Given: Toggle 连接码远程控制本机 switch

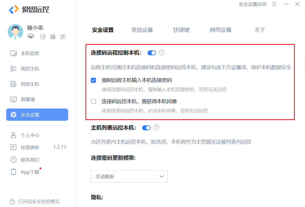Looking at the screenshot, I should pos(152,53).
